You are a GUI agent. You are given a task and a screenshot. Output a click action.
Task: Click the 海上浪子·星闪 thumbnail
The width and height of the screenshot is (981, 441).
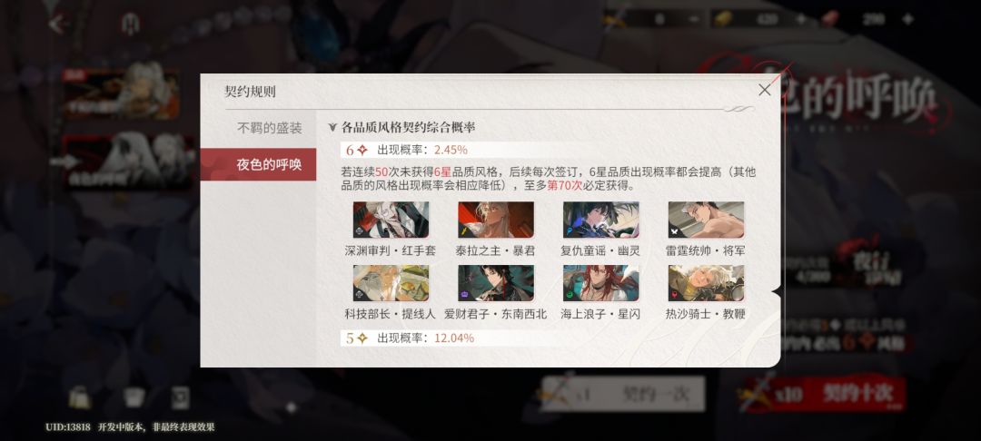click(x=600, y=283)
